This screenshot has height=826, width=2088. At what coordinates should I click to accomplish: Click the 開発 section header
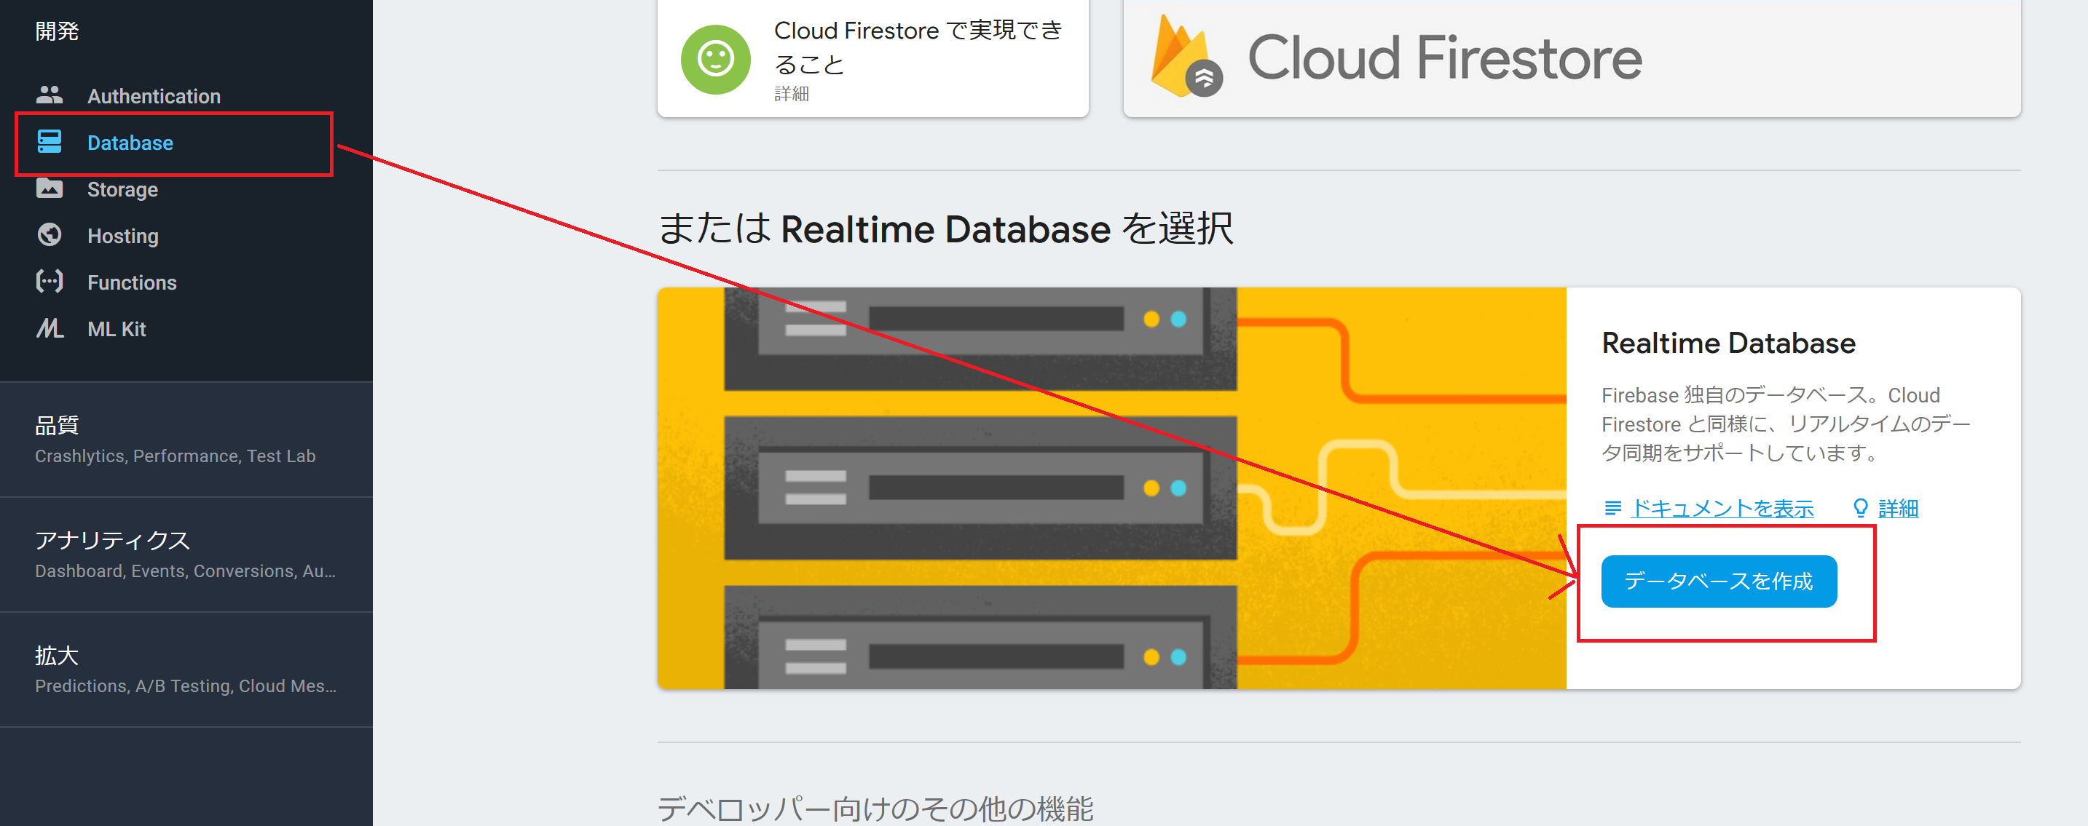57,31
